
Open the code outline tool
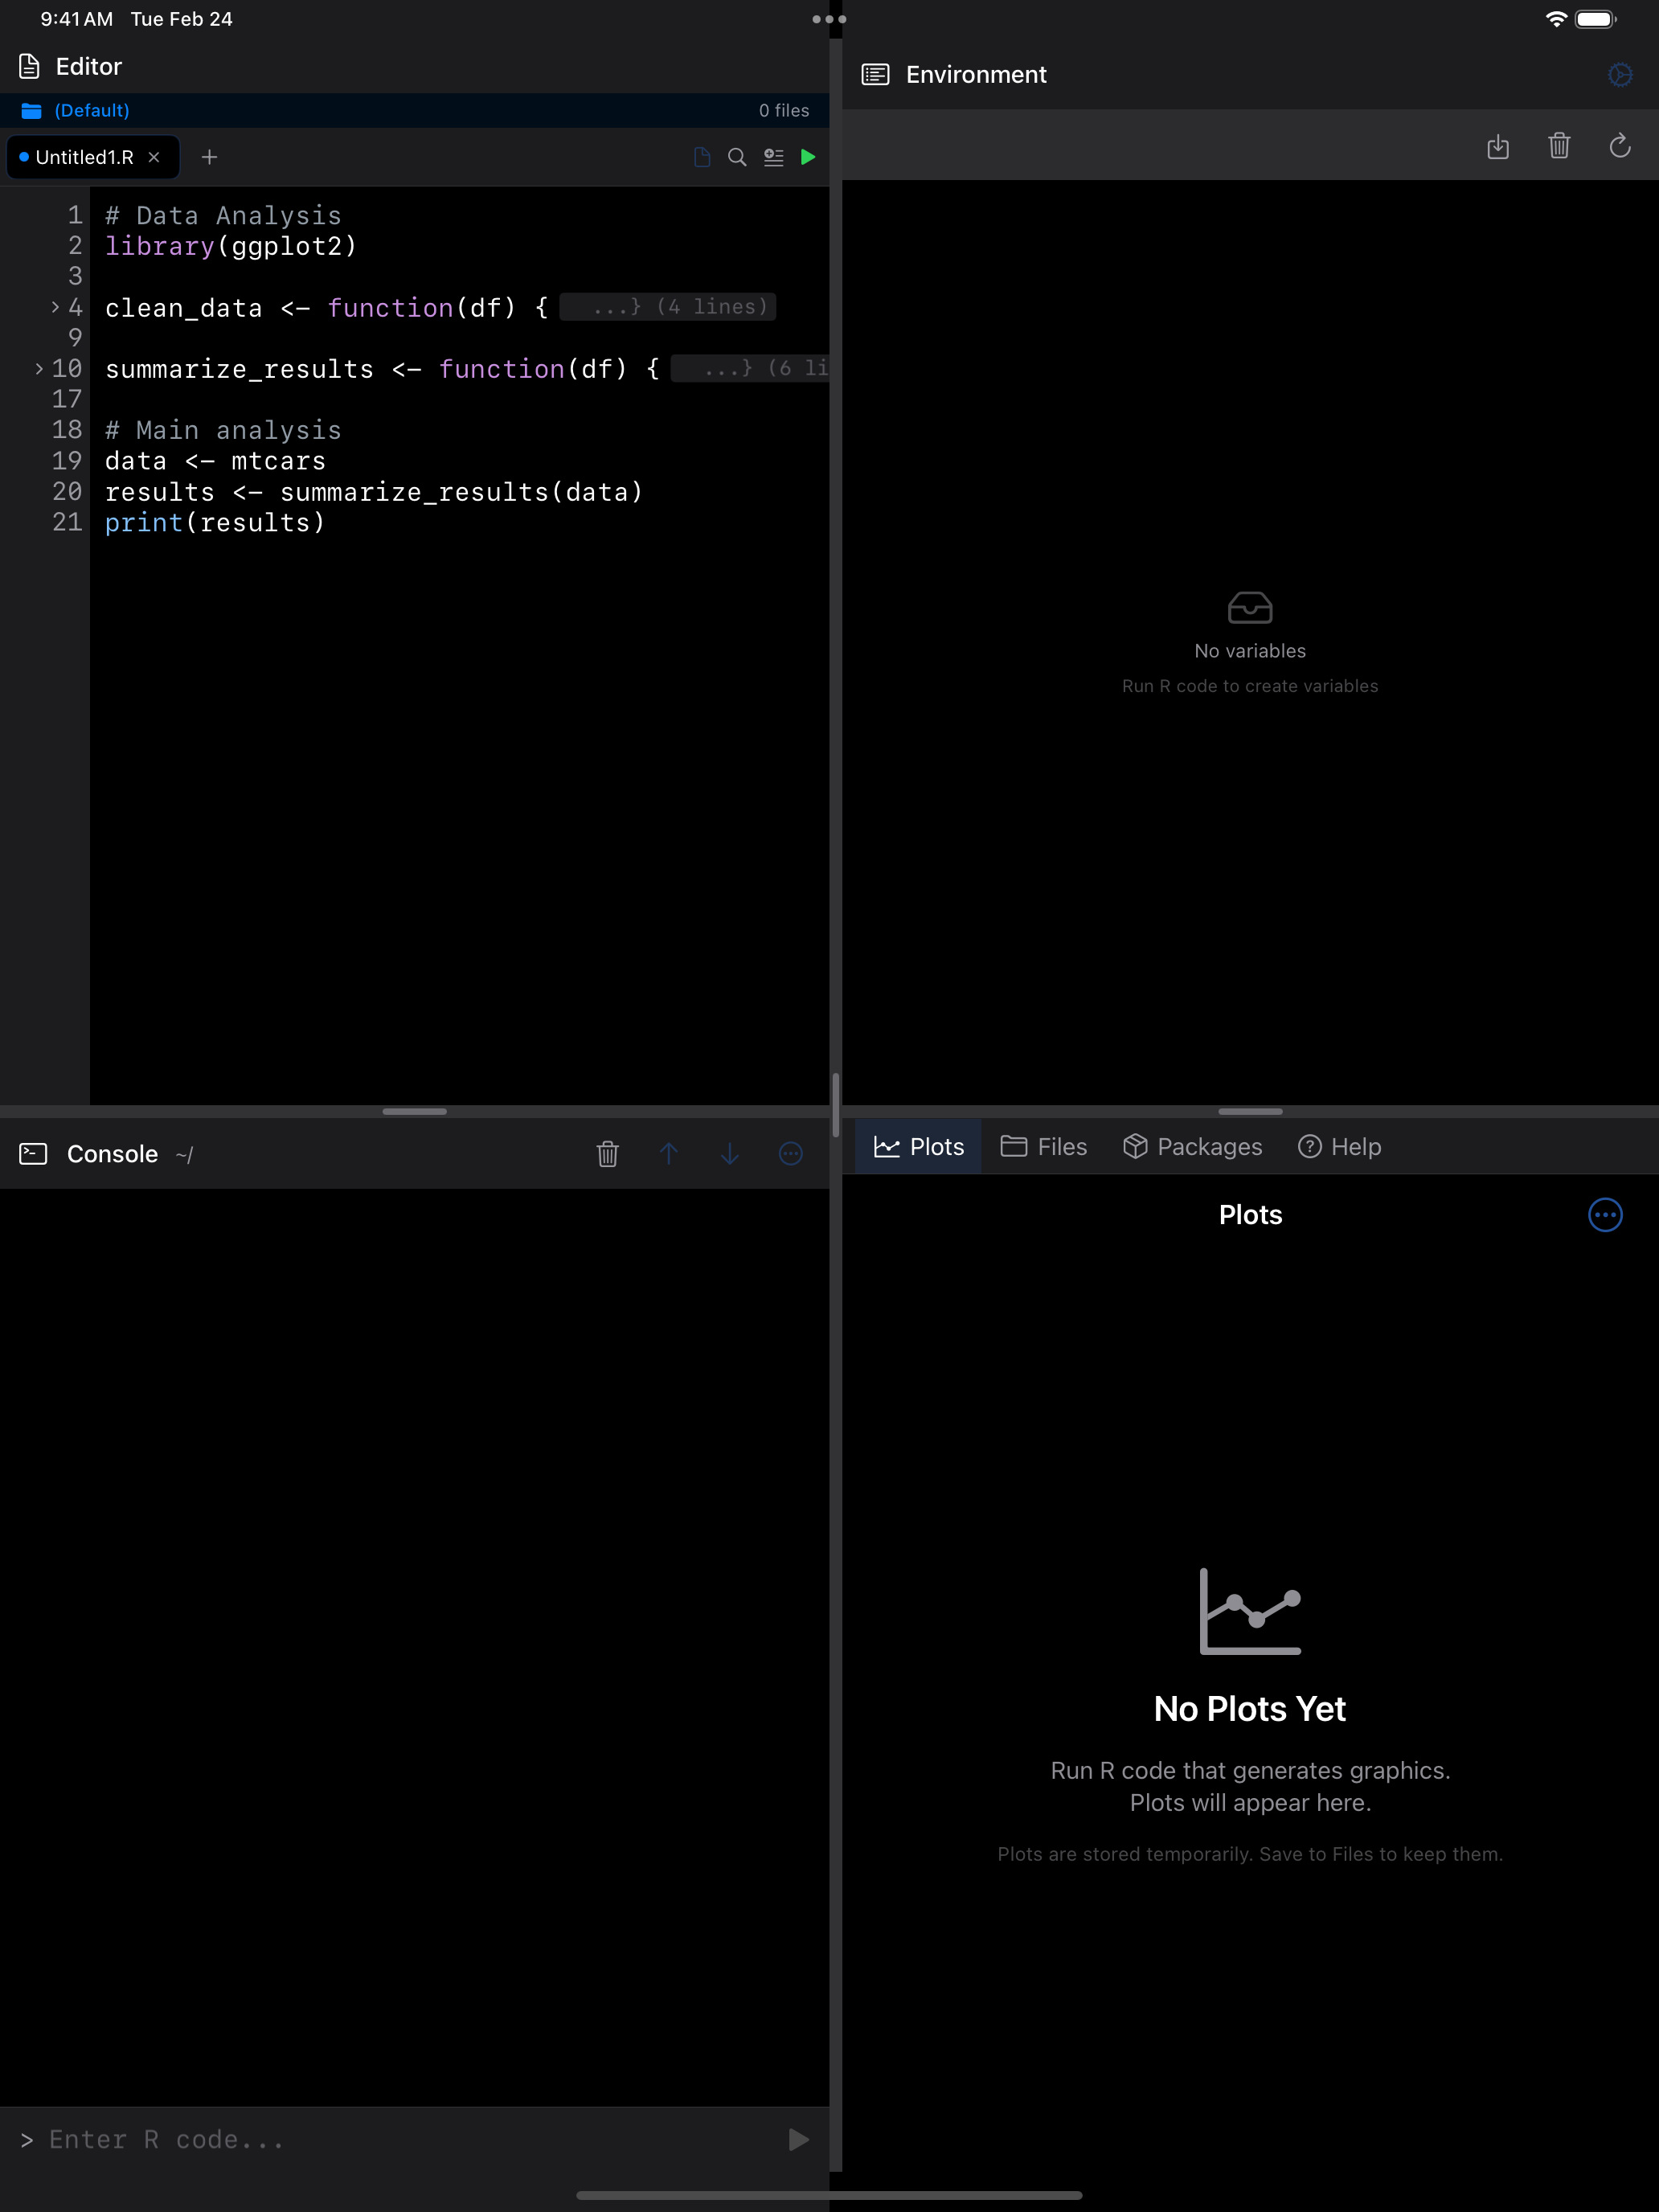(772, 157)
